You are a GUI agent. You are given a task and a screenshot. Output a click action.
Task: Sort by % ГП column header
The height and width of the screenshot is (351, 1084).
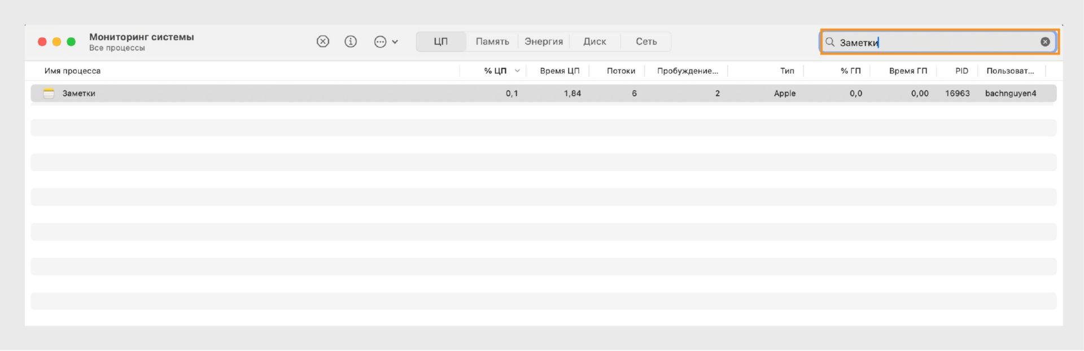tap(850, 71)
